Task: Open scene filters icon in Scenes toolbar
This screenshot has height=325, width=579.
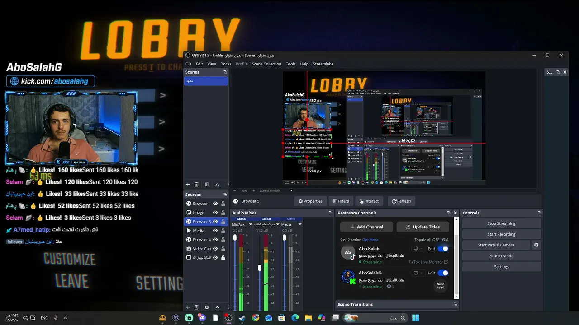Action: pos(207,185)
